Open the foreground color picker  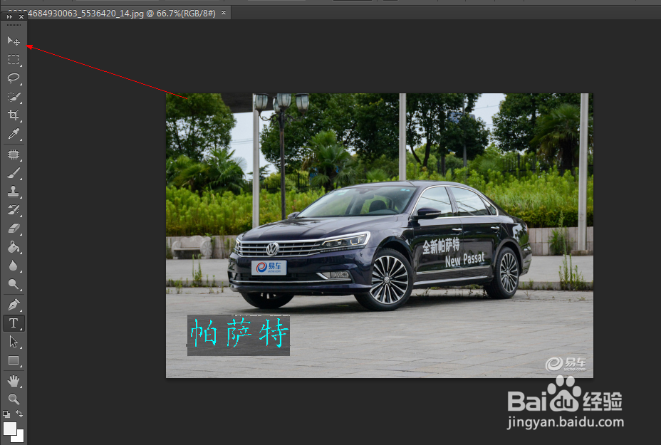point(10,428)
